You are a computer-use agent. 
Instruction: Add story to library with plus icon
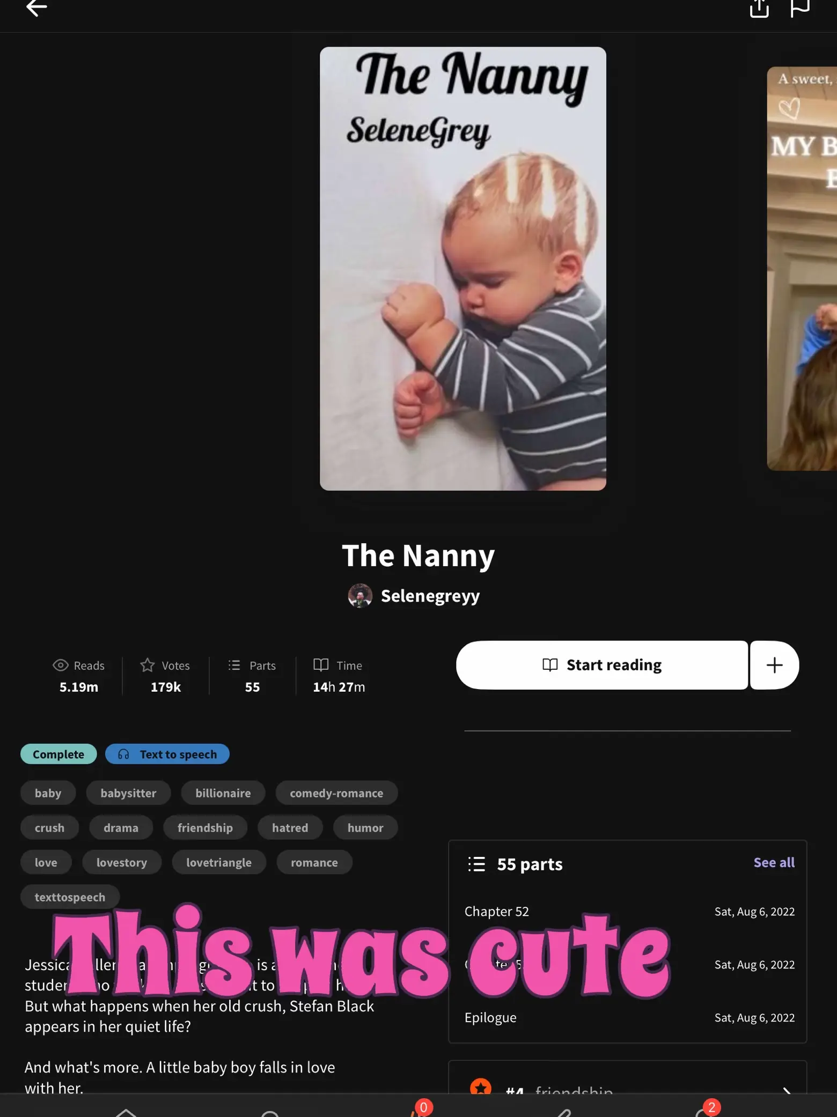[x=774, y=665]
